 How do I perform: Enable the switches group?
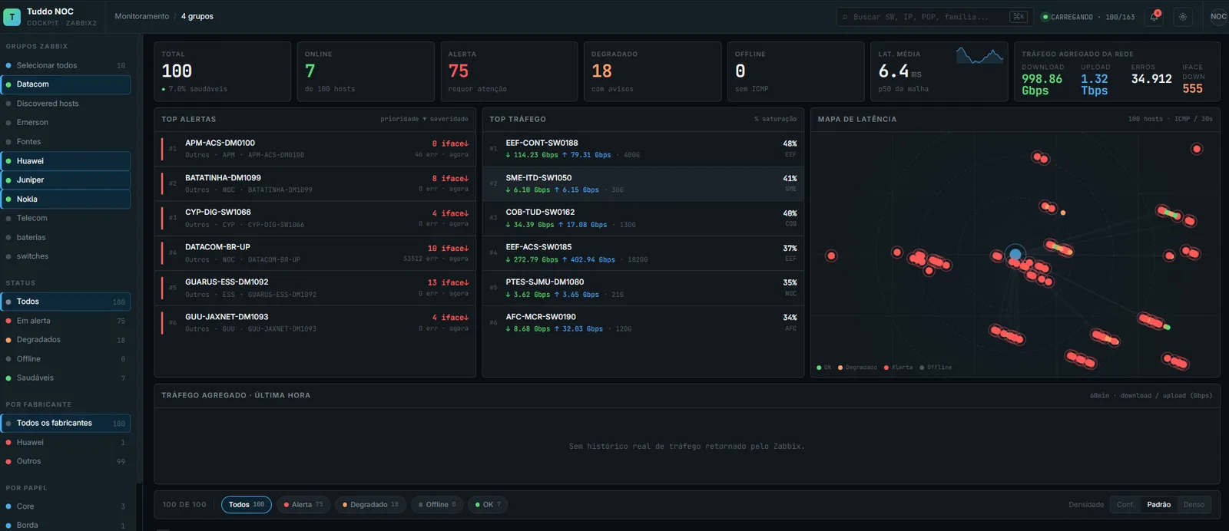coord(66,256)
